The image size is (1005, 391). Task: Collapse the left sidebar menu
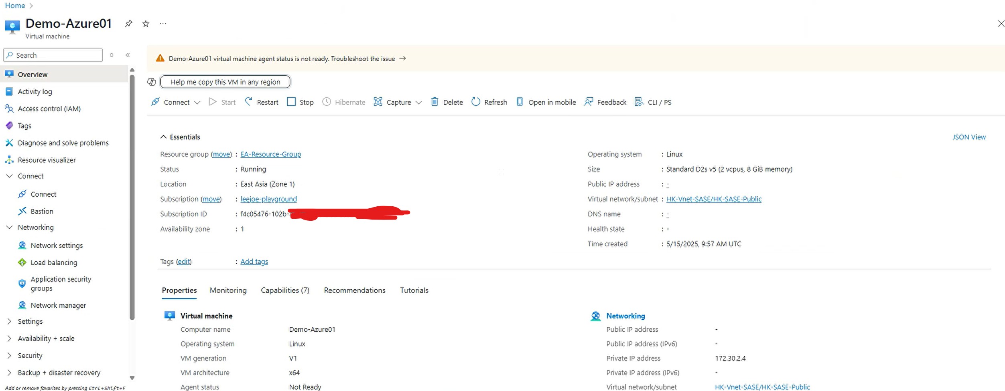(128, 55)
